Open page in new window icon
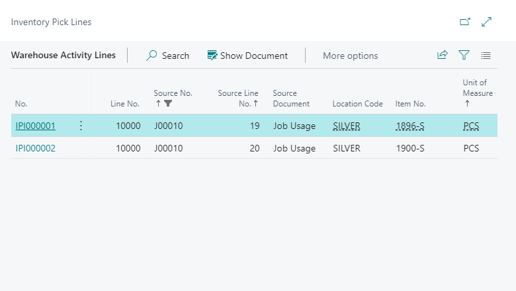 pyautogui.click(x=464, y=22)
